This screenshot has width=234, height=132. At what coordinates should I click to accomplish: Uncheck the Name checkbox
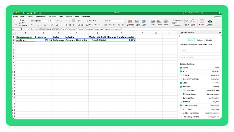click(x=181, y=68)
